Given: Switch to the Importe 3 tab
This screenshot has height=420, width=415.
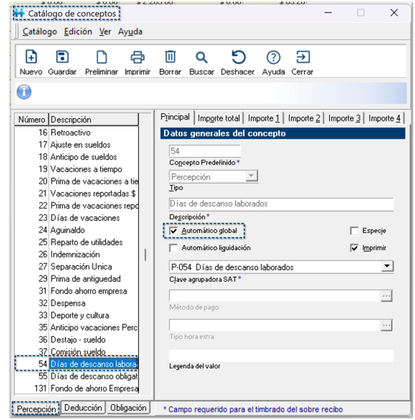Looking at the screenshot, I should (344, 118).
